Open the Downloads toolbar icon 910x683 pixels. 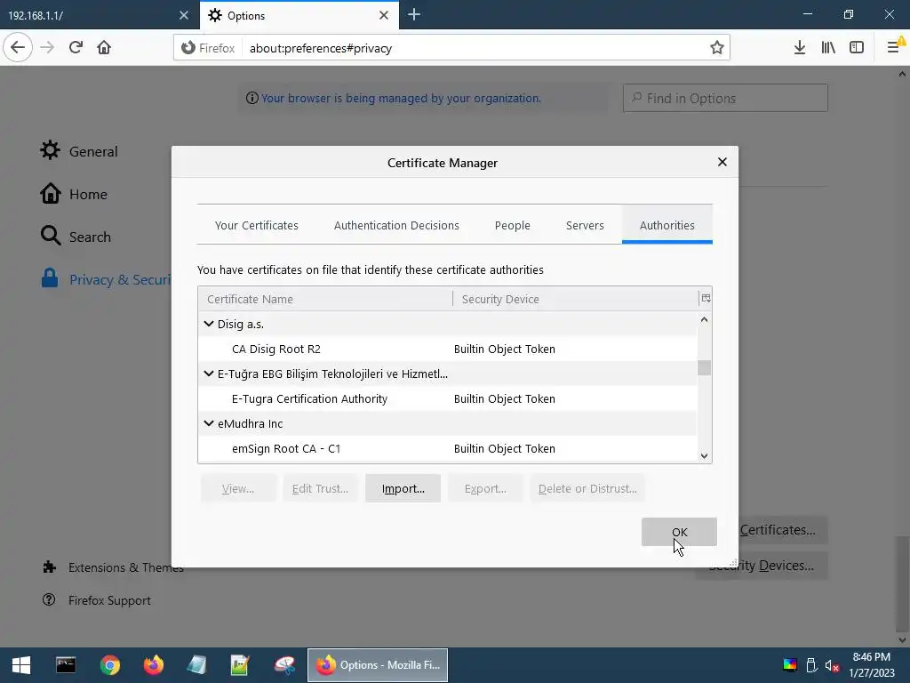pos(799,48)
